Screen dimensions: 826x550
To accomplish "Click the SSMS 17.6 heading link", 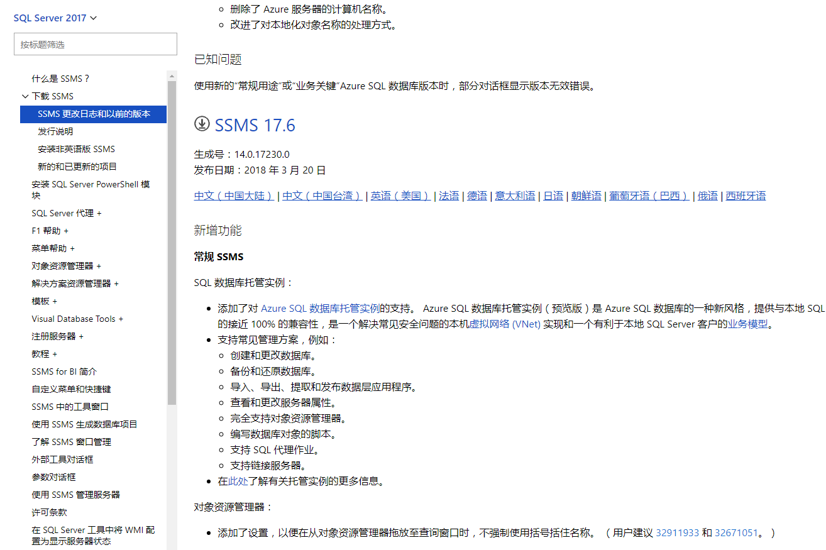I will (x=255, y=125).
